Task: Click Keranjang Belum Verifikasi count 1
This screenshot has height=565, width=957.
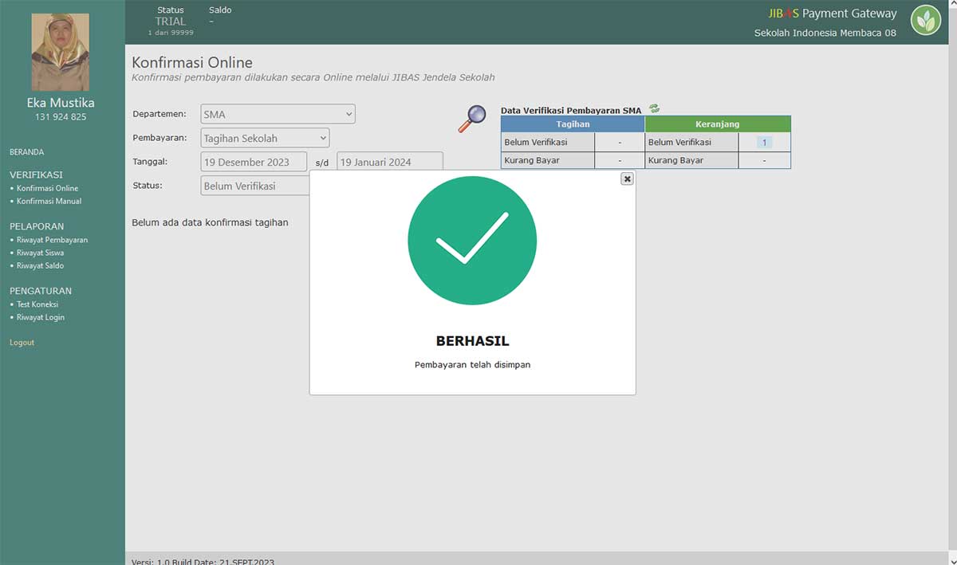Action: point(763,143)
